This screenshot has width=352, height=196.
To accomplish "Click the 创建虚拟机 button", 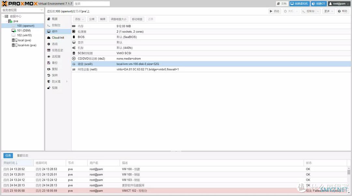I will click(300, 4).
